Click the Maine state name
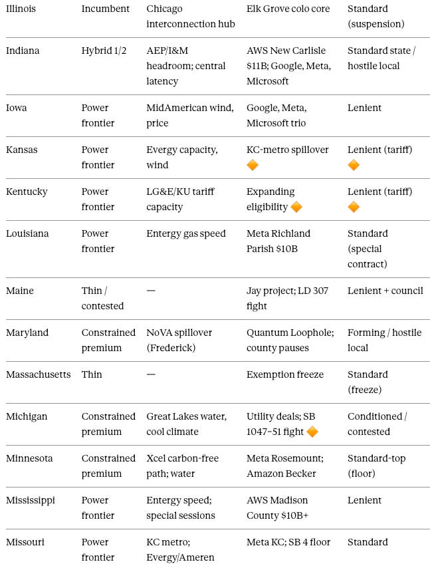 point(20,291)
